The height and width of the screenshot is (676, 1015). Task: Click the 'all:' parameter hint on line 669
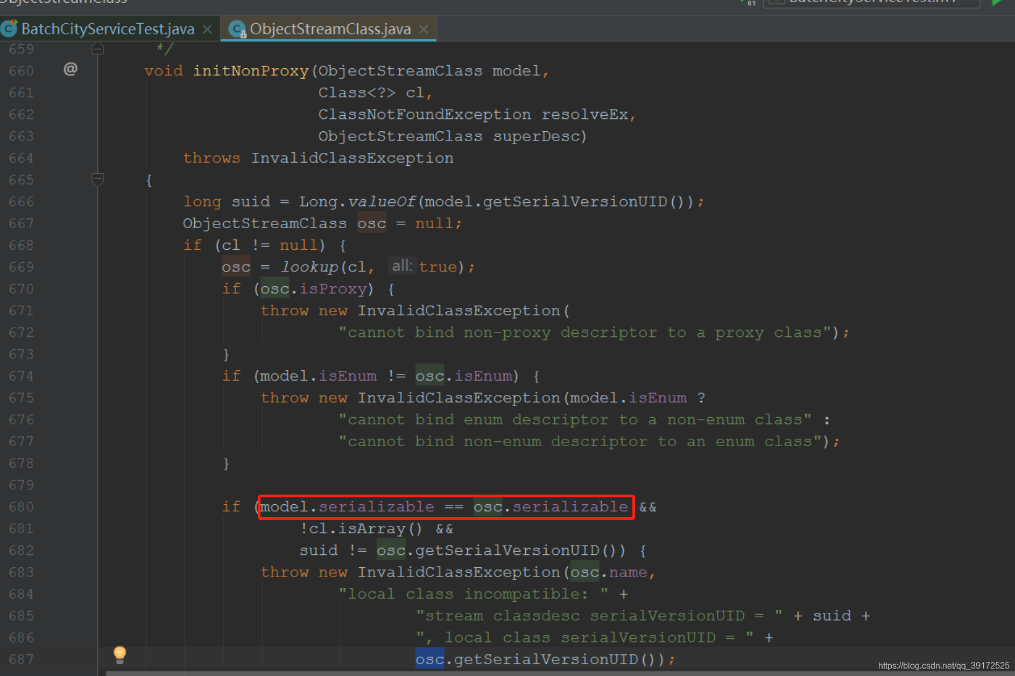pos(402,266)
